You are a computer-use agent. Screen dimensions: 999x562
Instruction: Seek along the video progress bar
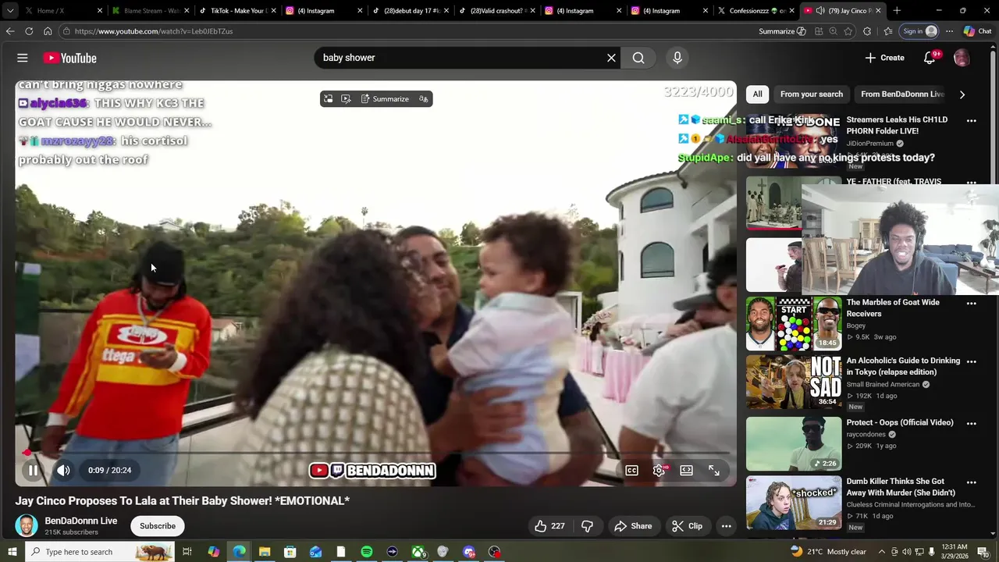tap(375, 453)
